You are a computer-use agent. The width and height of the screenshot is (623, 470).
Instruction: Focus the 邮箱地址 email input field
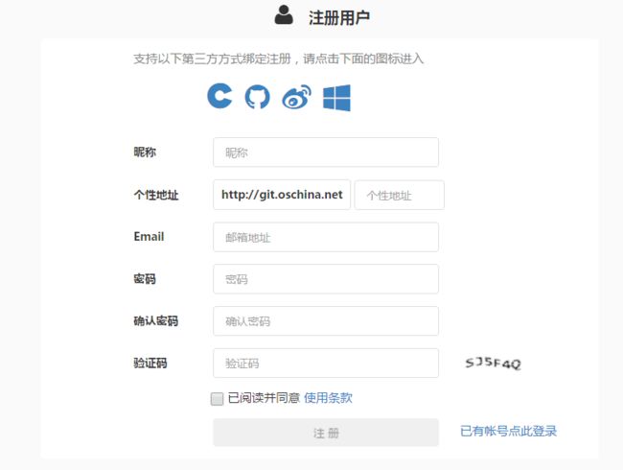[326, 237]
